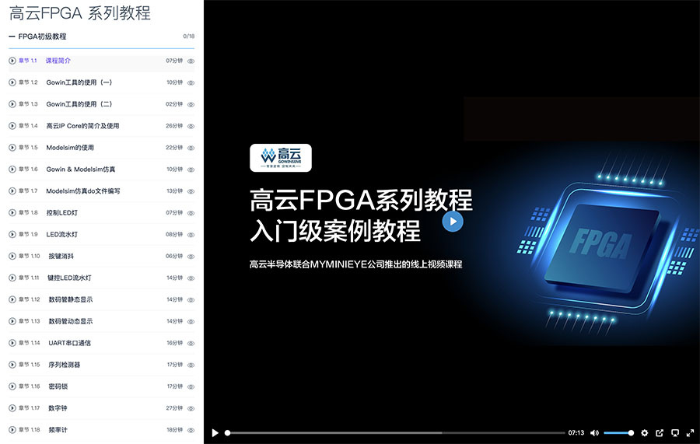Click the pop-out external window icon
Viewport: 700px width, 444px height.
pyautogui.click(x=660, y=433)
